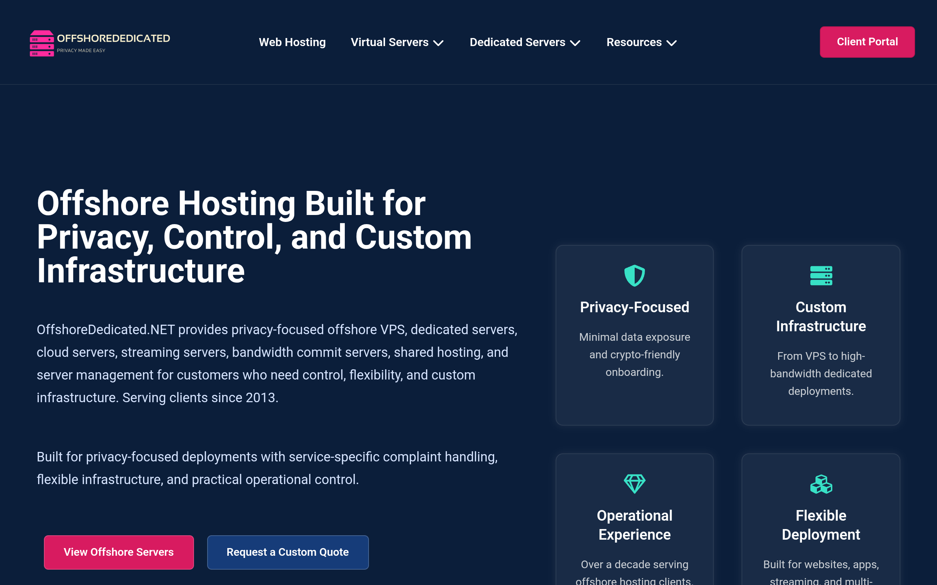
Task: Click 'Over a decade serving' card text
Action: [x=635, y=572]
